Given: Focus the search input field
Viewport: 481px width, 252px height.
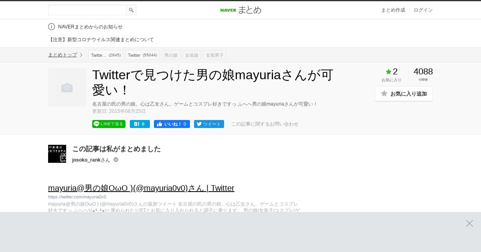Looking at the screenshot, I should coord(87,10).
